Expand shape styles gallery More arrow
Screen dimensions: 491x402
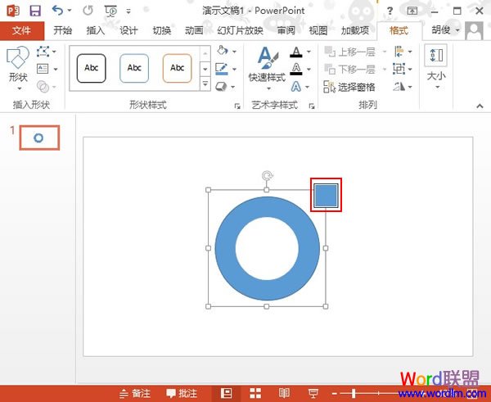[x=205, y=84]
